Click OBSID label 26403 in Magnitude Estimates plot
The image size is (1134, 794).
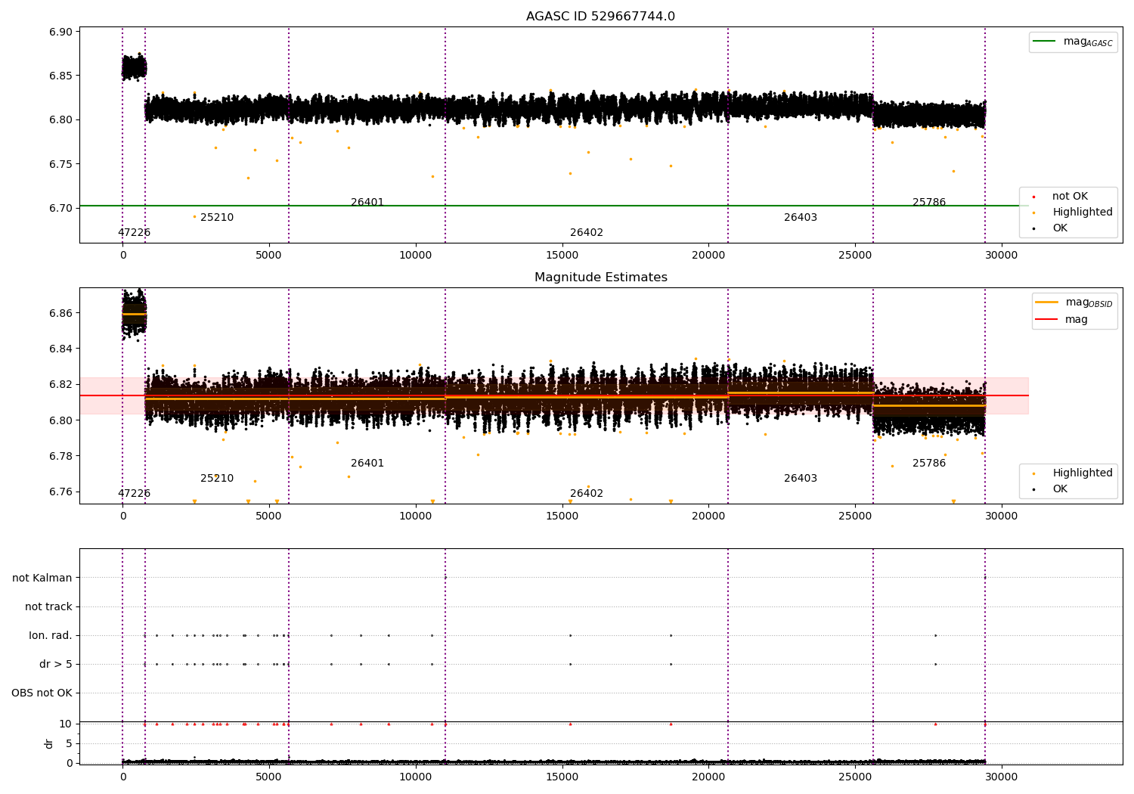tap(801, 479)
